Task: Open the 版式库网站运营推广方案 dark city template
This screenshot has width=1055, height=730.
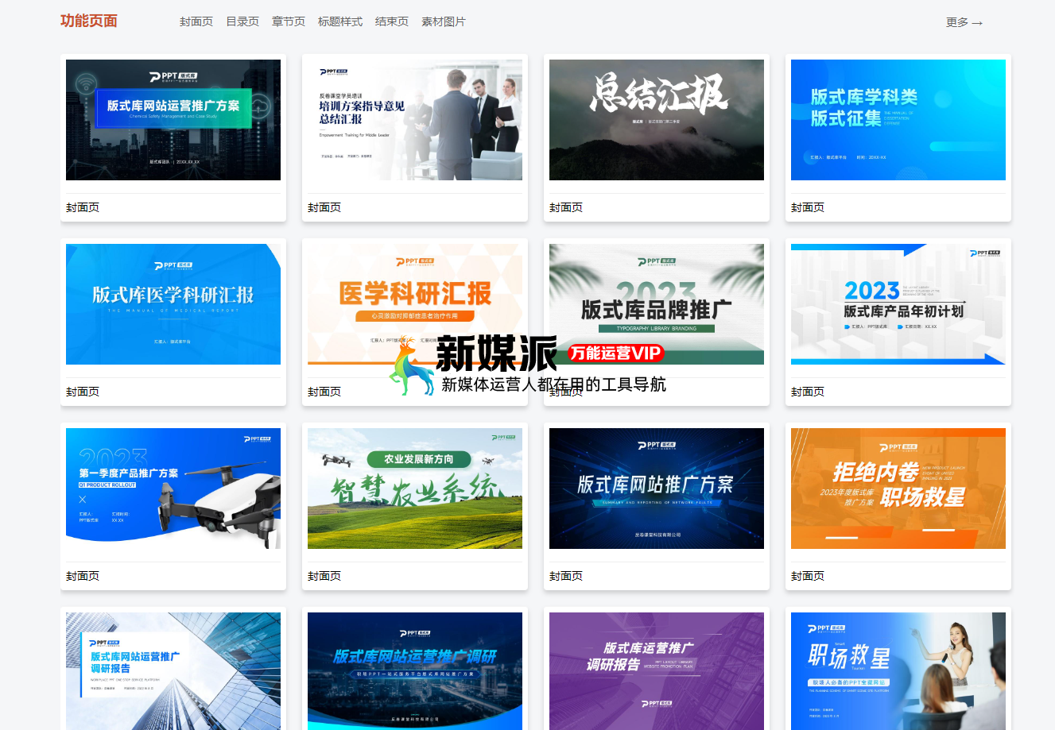Action: click(x=173, y=120)
